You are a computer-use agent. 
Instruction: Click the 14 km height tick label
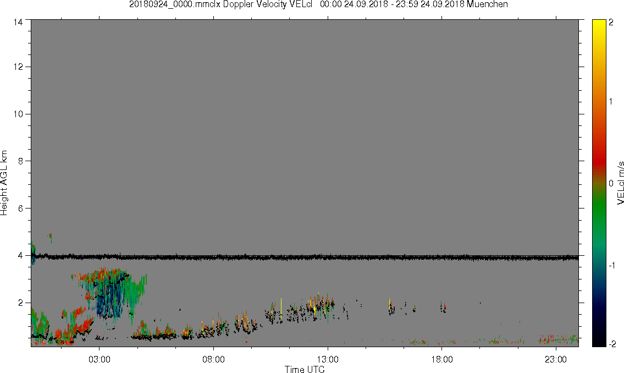point(18,23)
